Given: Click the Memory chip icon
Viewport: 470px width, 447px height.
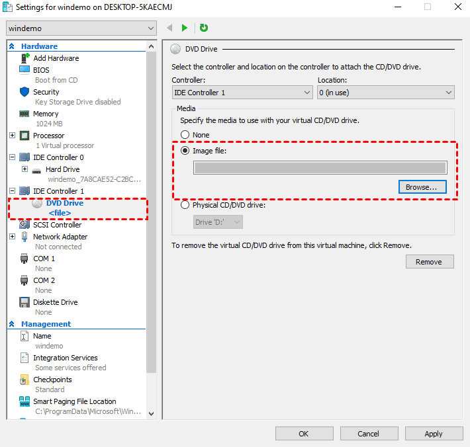Looking at the screenshot, I should [24, 114].
